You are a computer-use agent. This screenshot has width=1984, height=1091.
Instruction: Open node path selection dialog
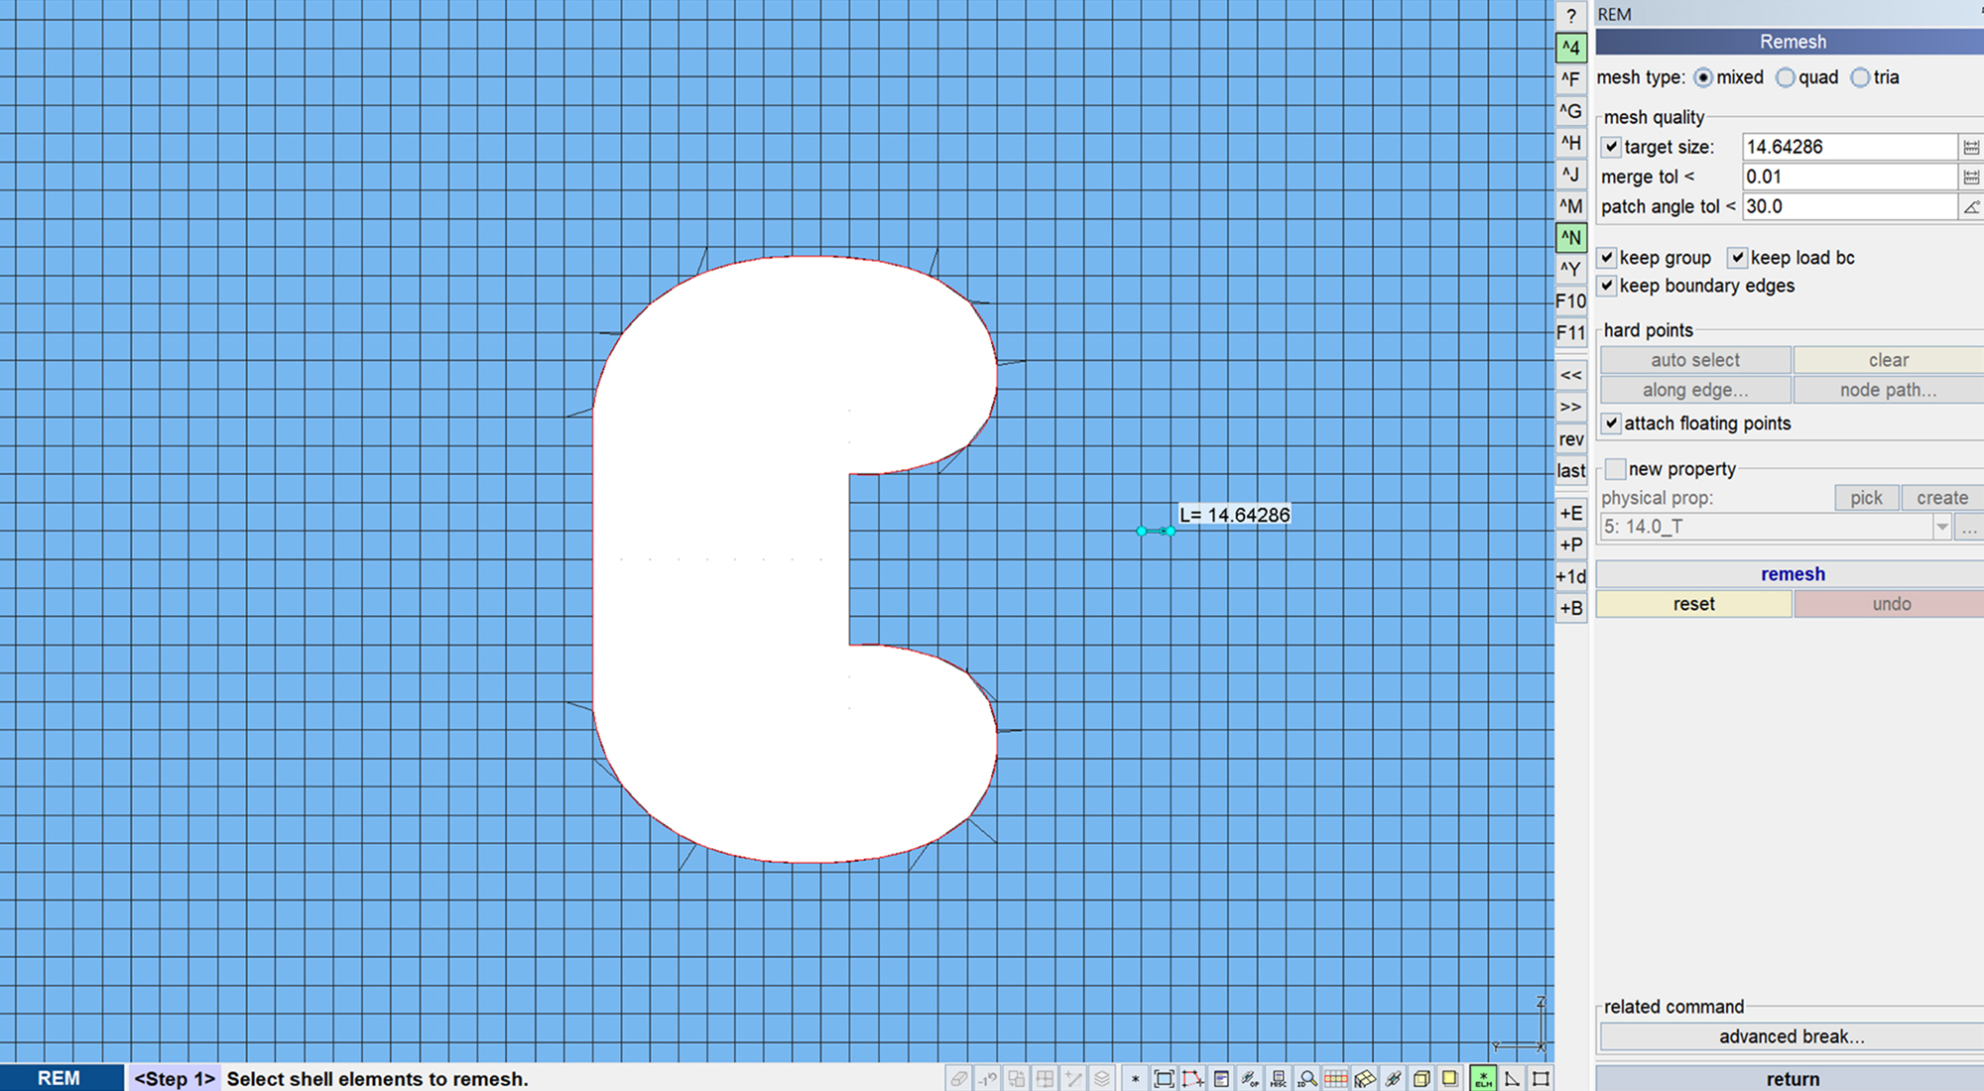click(x=1886, y=390)
